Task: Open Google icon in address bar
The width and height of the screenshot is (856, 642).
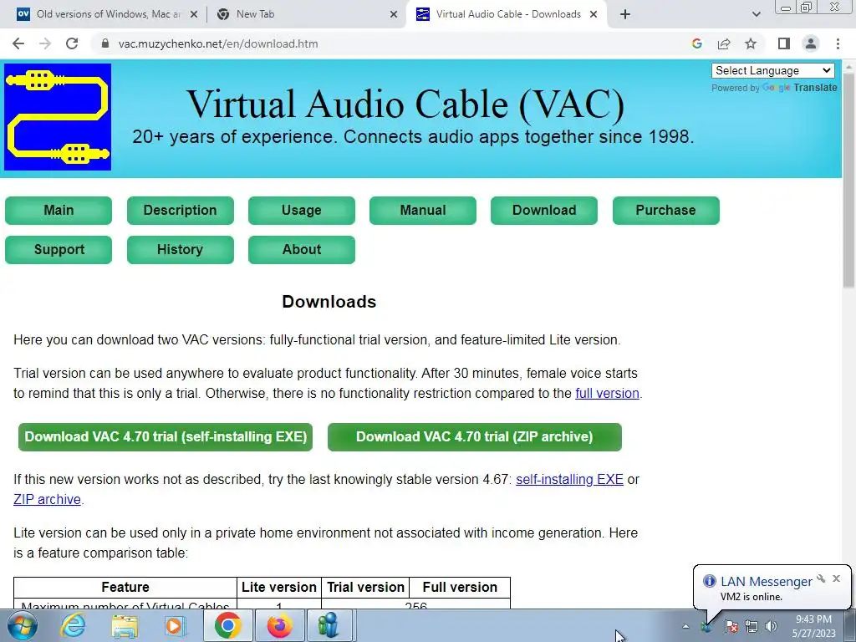Action: (x=696, y=43)
